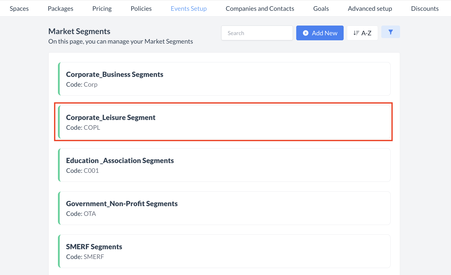Screen dimensions: 451x275
Task: Focus the Search input field
Action: (x=257, y=33)
